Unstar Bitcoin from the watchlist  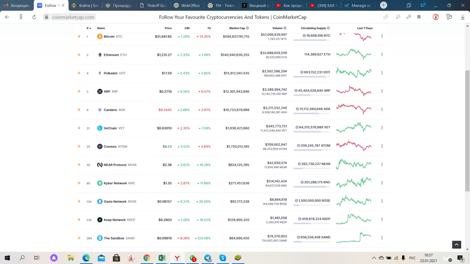coord(79,36)
